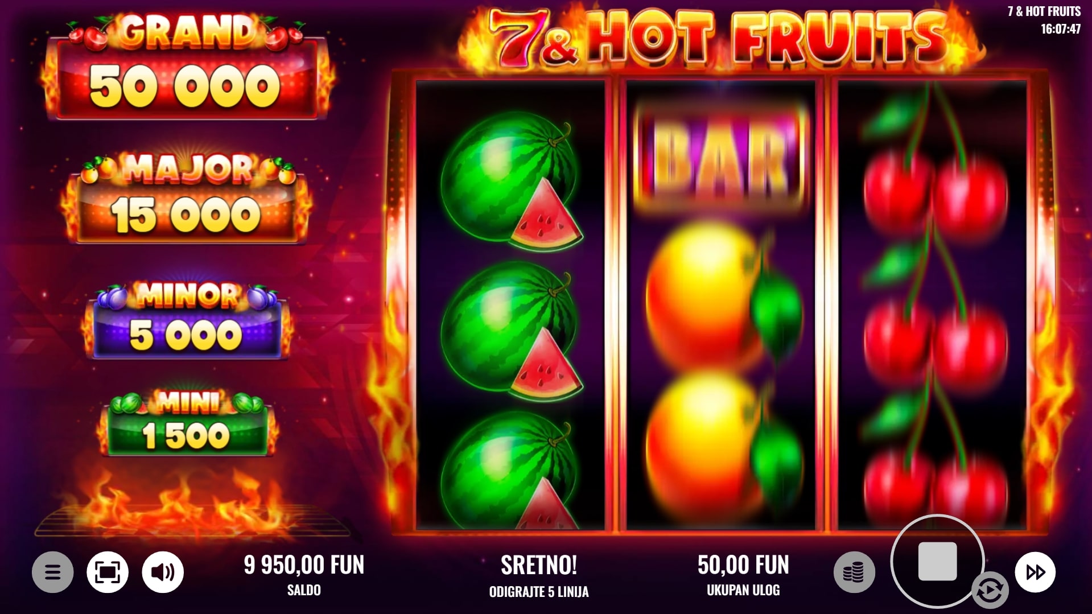Select the Mini 1 500 jackpot panel
Screen dimensions: 1092x614
(x=187, y=423)
